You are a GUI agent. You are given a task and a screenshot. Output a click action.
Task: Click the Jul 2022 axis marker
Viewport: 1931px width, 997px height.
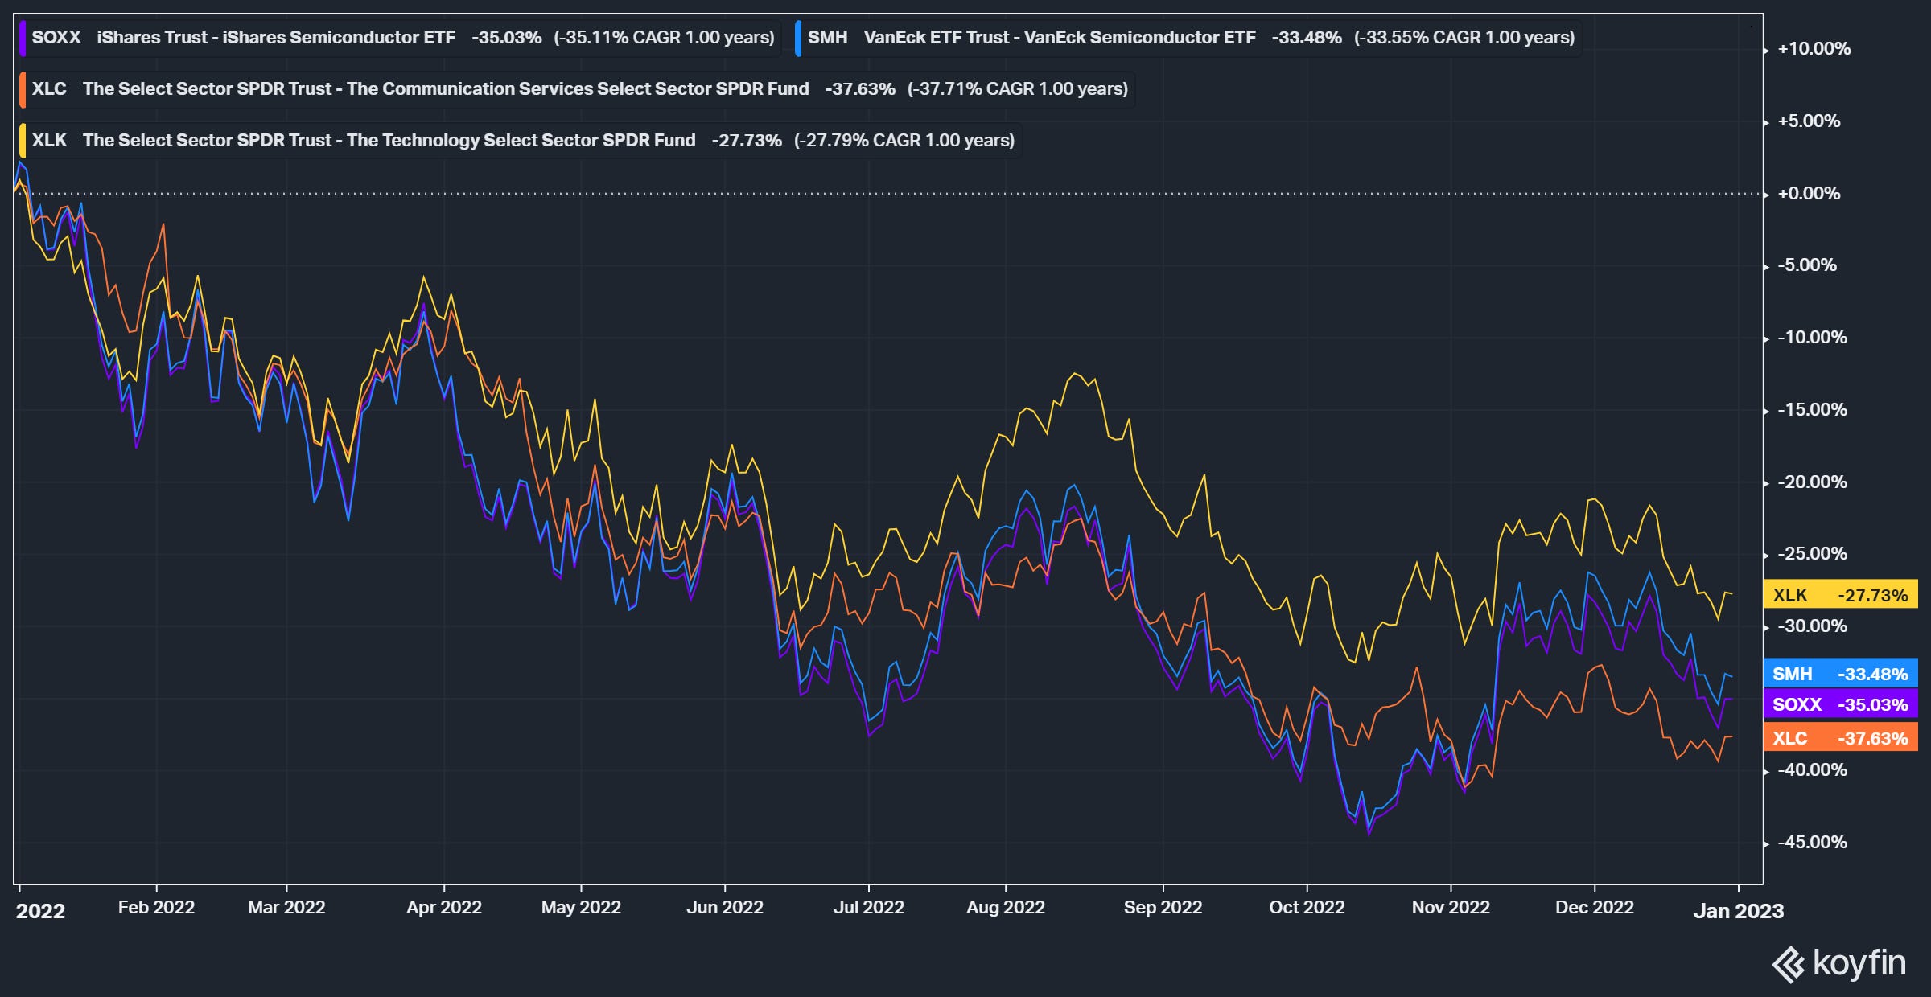pos(868,908)
